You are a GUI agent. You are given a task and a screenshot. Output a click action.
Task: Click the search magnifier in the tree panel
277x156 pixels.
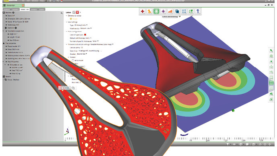pyautogui.click(x=62, y=13)
